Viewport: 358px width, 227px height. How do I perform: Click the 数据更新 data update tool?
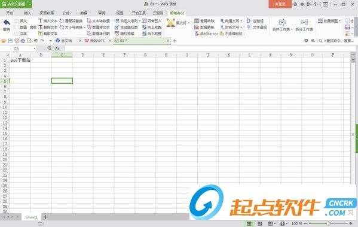tap(204, 27)
